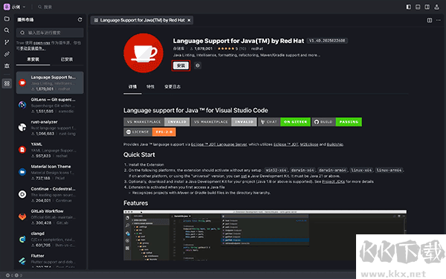Select the features (特性) tab
Image resolution: width=446 pixels, height=279 pixels.
coord(150,87)
